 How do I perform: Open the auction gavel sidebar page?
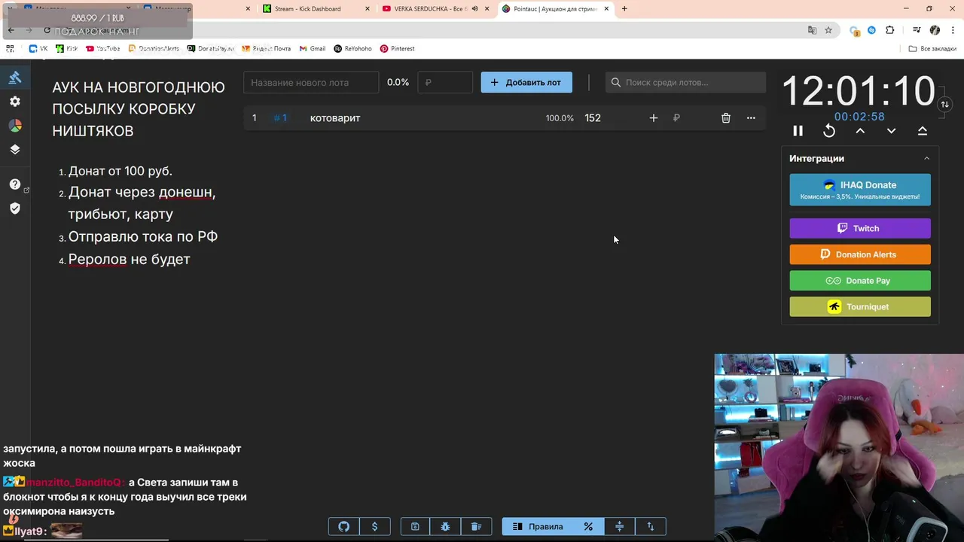[x=15, y=78]
